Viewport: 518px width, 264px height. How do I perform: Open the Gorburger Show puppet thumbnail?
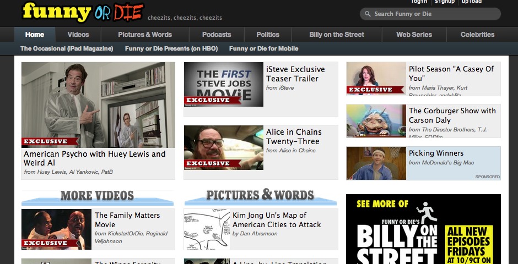click(x=376, y=120)
